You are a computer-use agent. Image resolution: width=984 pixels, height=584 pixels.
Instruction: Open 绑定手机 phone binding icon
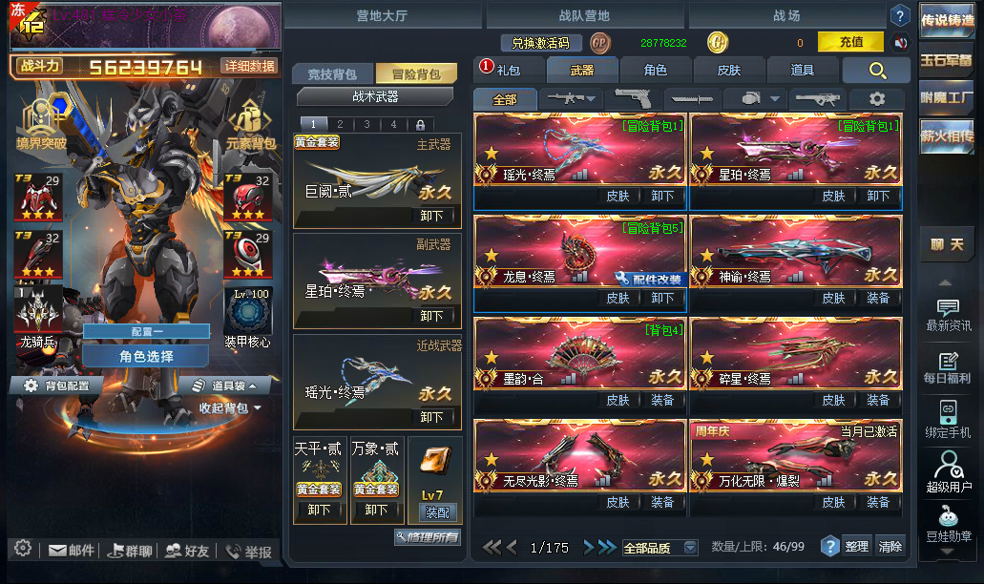click(948, 419)
